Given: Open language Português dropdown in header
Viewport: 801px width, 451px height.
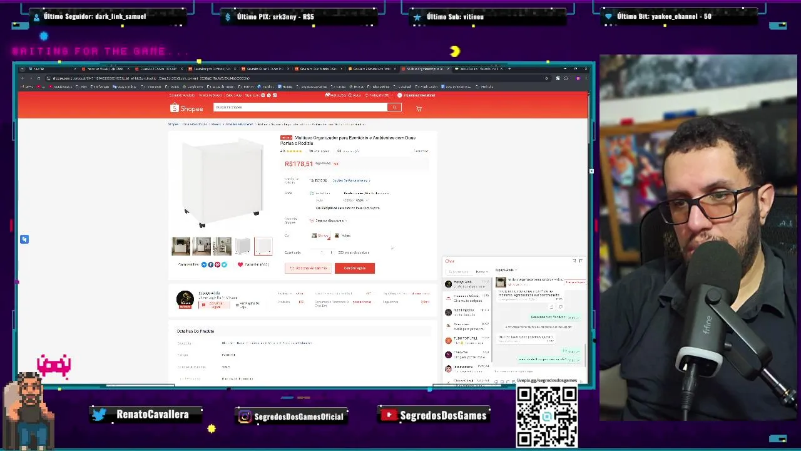Looking at the screenshot, I should [x=379, y=95].
